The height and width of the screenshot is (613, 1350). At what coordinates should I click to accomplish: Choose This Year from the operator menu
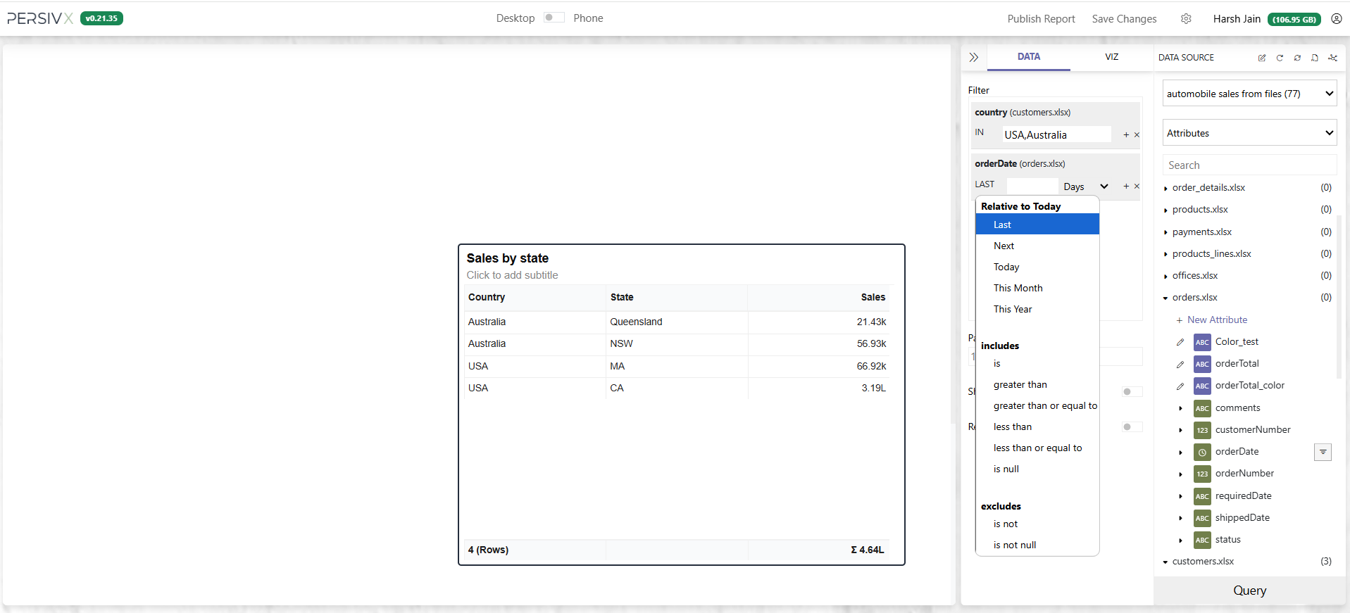pos(1037,309)
